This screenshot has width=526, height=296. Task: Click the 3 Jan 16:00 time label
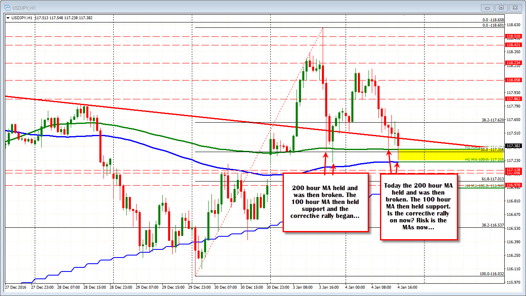pyautogui.click(x=328, y=287)
